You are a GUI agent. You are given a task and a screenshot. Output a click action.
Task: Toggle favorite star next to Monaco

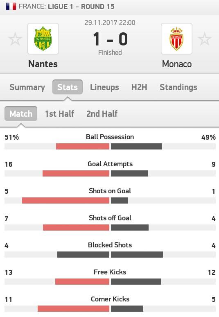(204, 39)
